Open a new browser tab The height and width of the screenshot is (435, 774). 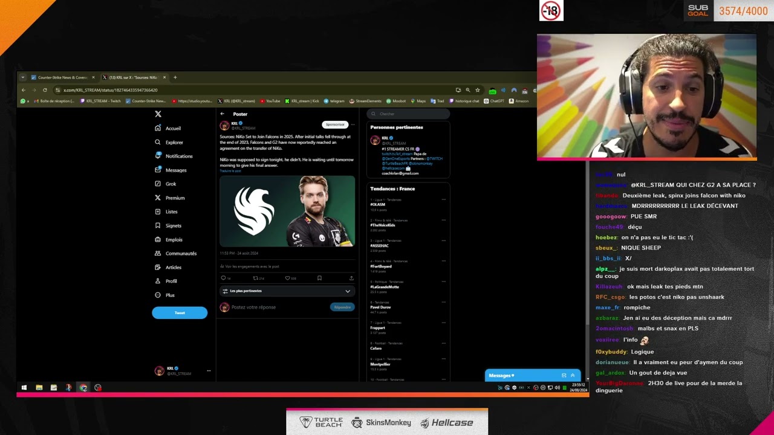(175, 77)
